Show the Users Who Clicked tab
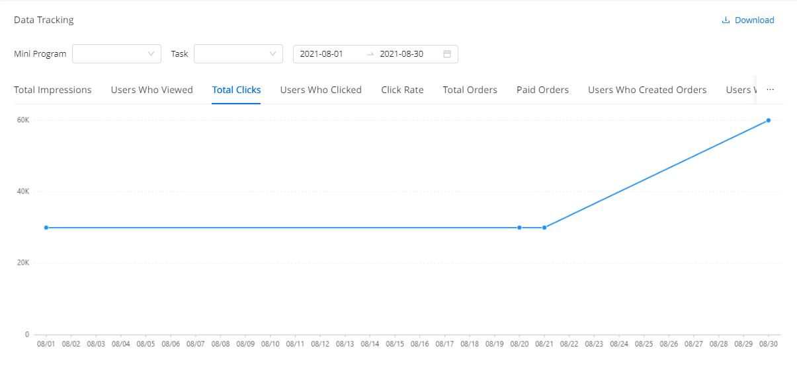Screen dimensions: 797x369 click(x=321, y=90)
